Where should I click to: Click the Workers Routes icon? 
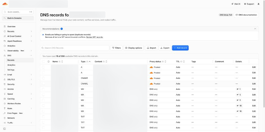point(5,104)
